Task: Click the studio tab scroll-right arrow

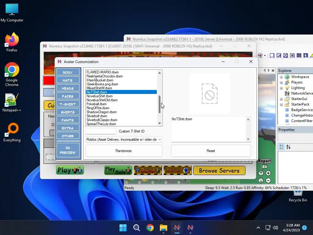Action: (x=269, y=70)
